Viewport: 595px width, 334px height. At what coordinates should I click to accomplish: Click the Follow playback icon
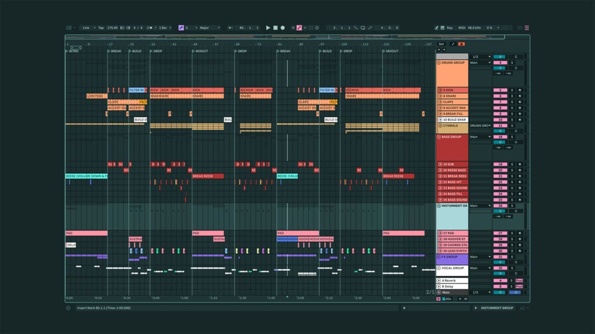[230, 28]
